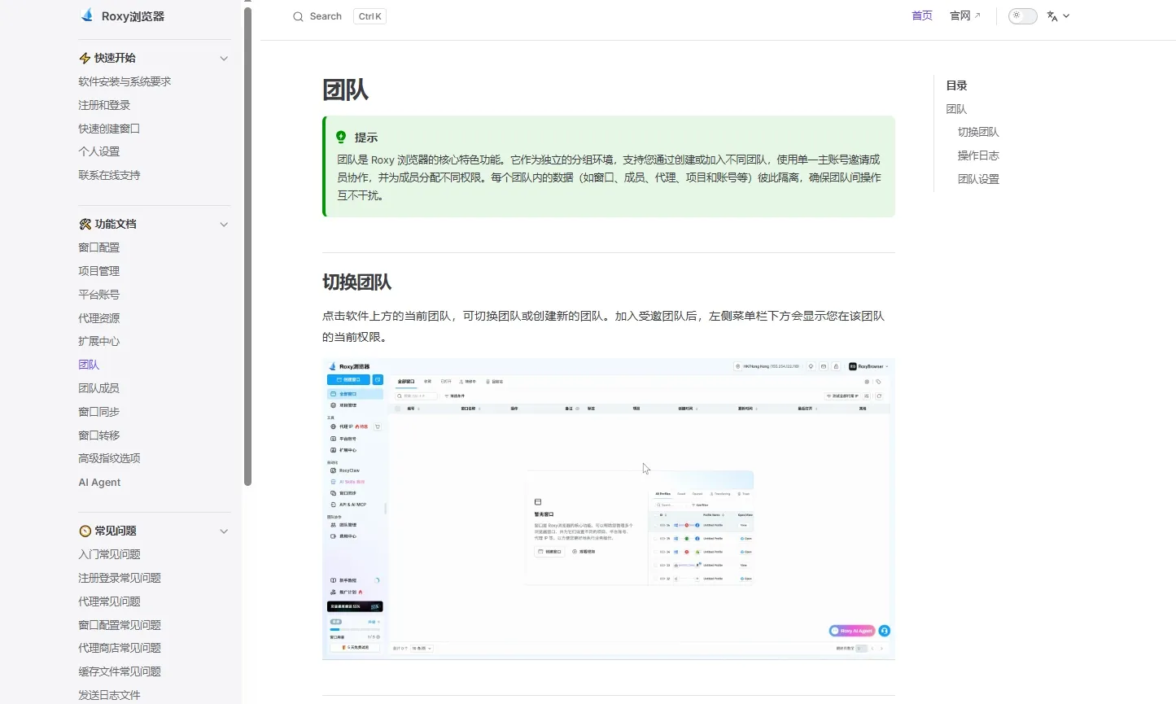Open 窗口配置 sidebar item

[x=99, y=247]
